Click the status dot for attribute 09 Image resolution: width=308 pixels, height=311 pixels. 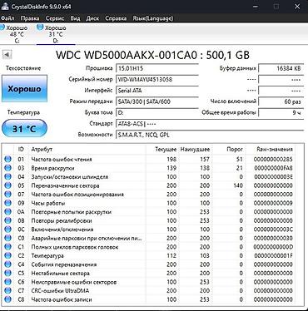click(7, 203)
